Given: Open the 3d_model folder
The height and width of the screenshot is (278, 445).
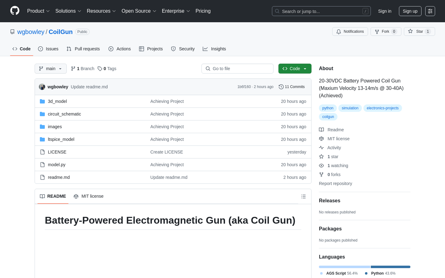Looking at the screenshot, I should [57, 101].
